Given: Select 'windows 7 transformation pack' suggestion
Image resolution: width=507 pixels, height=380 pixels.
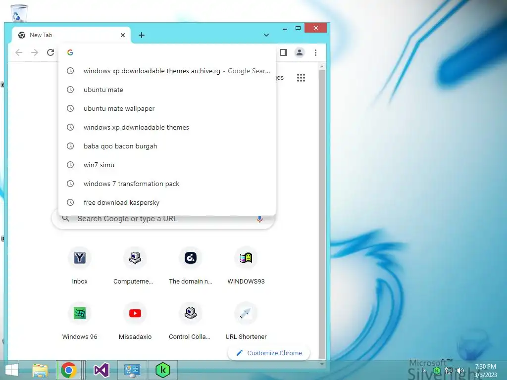Looking at the screenshot, I should point(167,184).
